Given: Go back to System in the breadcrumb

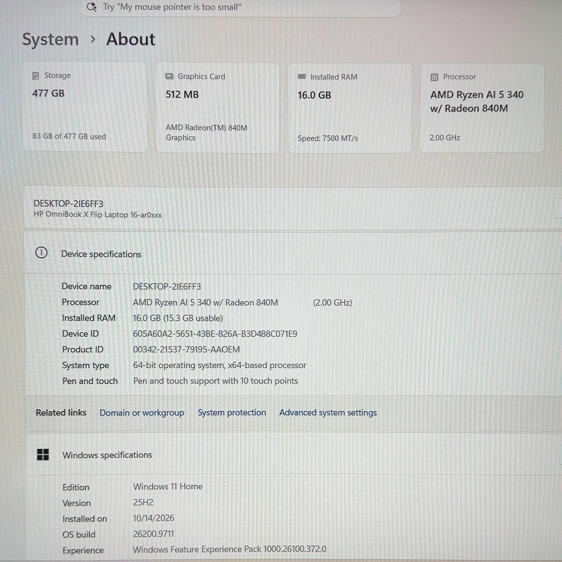Looking at the screenshot, I should (x=51, y=39).
